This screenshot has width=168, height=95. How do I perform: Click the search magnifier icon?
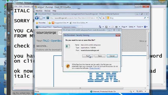coord(145,18)
